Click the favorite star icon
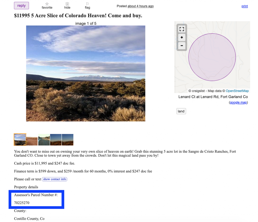Image resolution: width=258 pixels, height=222 pixels. point(47,4)
